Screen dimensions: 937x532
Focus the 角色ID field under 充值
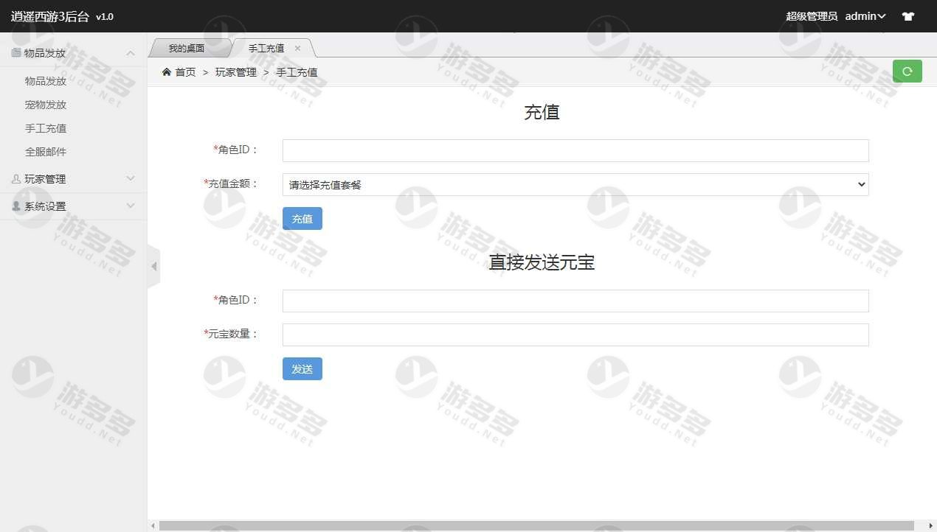point(575,150)
